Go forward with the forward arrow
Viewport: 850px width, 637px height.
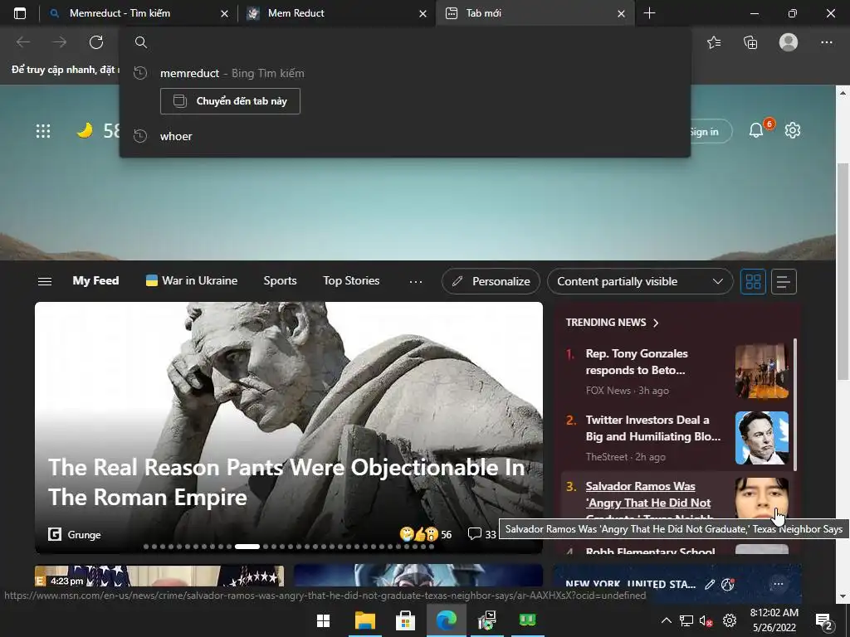pos(60,42)
